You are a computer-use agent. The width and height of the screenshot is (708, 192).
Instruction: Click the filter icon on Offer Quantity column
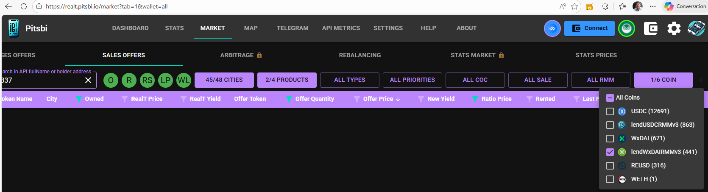tap(289, 99)
